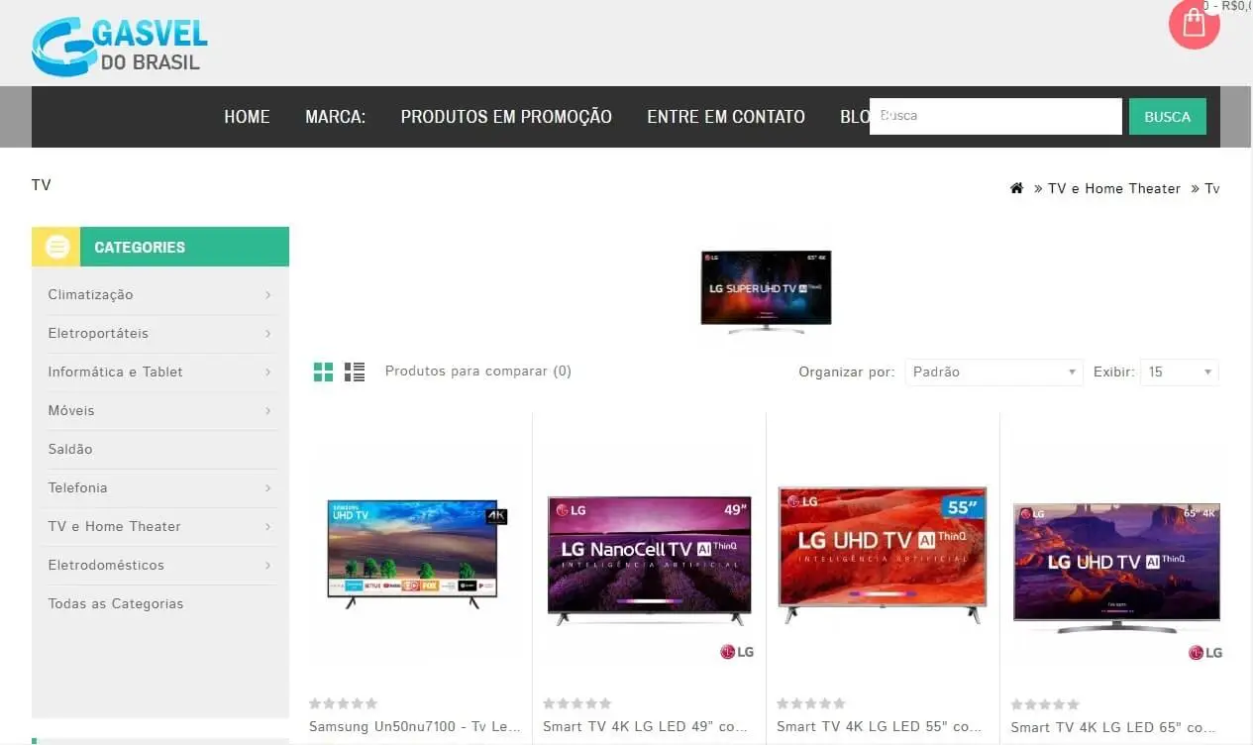Image resolution: width=1253 pixels, height=745 pixels.
Task: Open the Samsung UHD TV product image
Action: coord(416,553)
